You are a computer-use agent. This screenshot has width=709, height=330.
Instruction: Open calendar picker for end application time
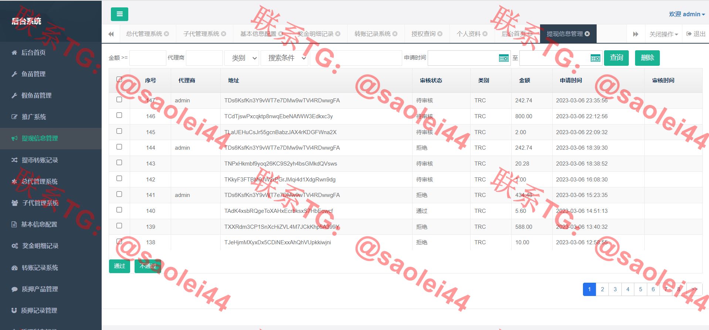point(595,58)
